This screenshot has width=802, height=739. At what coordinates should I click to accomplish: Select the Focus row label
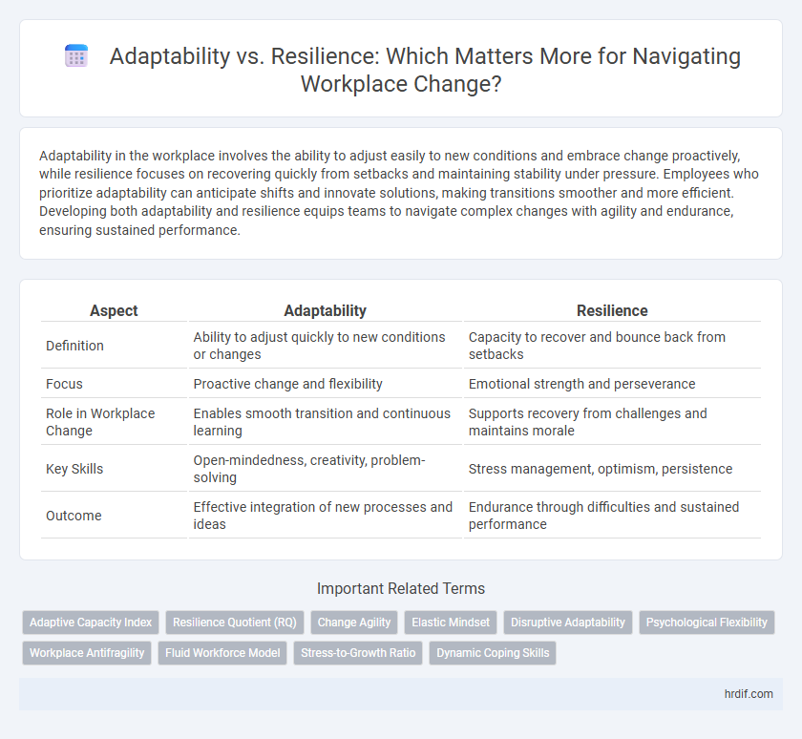pos(64,384)
